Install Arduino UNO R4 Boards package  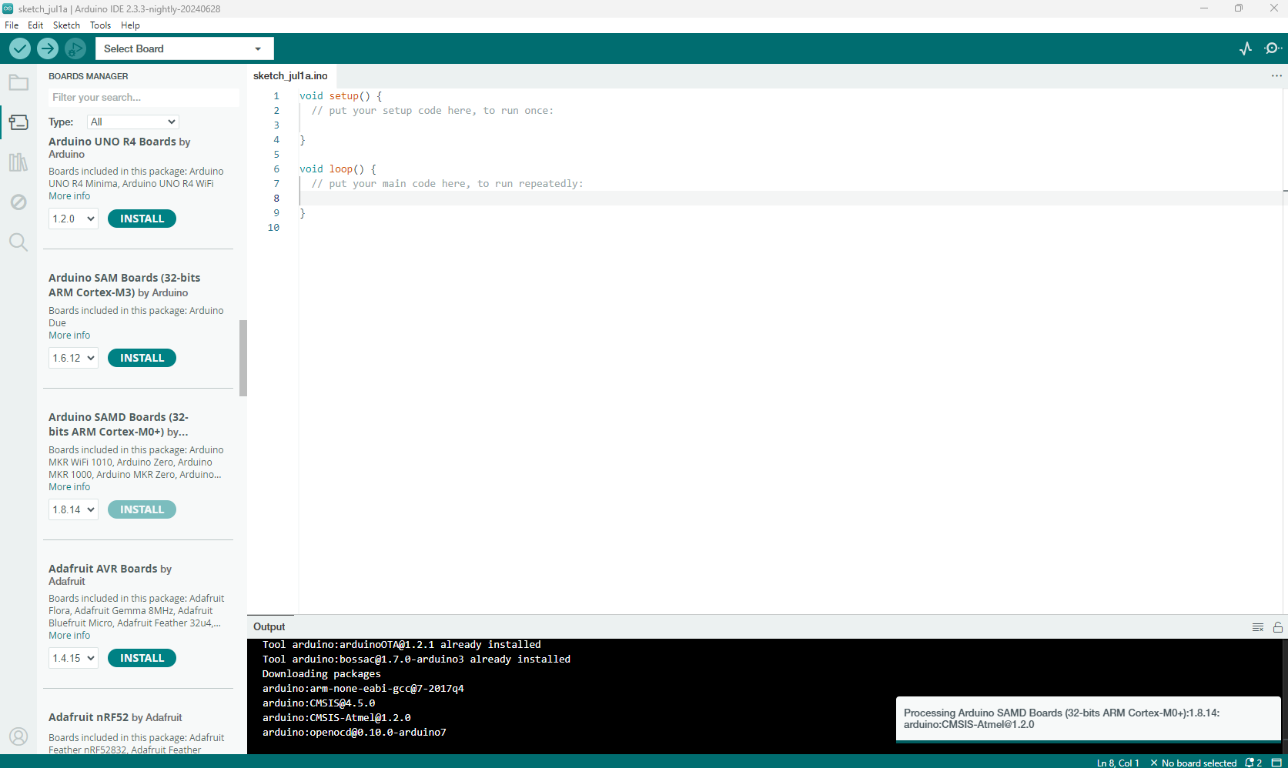pyautogui.click(x=142, y=219)
